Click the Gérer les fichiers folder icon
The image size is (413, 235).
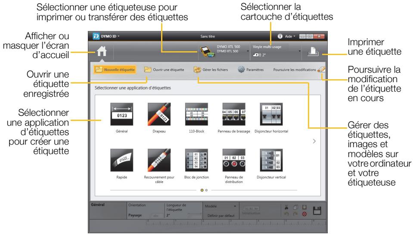point(197,69)
